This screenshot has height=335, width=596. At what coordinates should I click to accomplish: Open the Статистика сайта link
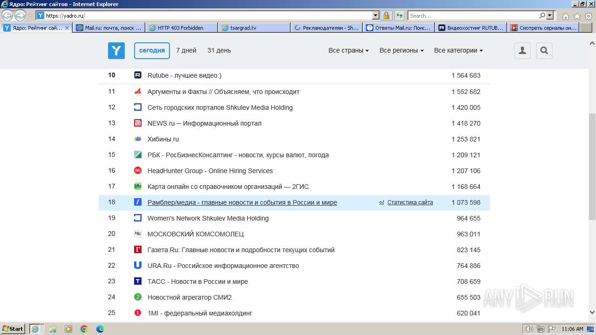tap(410, 202)
